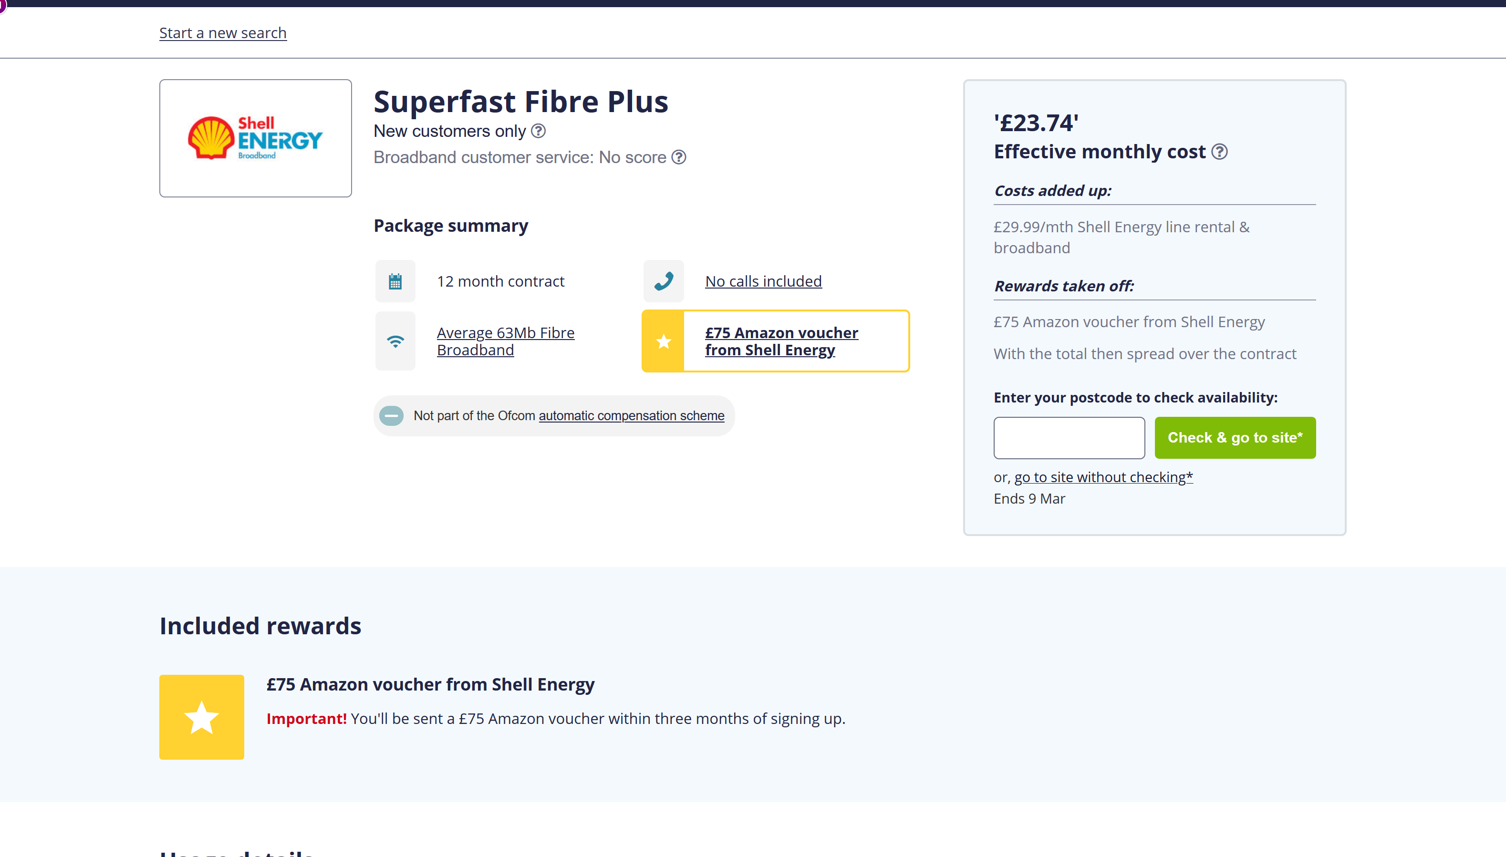Click the Ends 9 Mar text
Image resolution: width=1506 pixels, height=857 pixels.
tap(1029, 499)
